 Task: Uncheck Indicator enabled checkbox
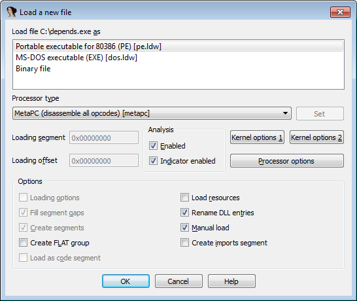click(x=153, y=161)
